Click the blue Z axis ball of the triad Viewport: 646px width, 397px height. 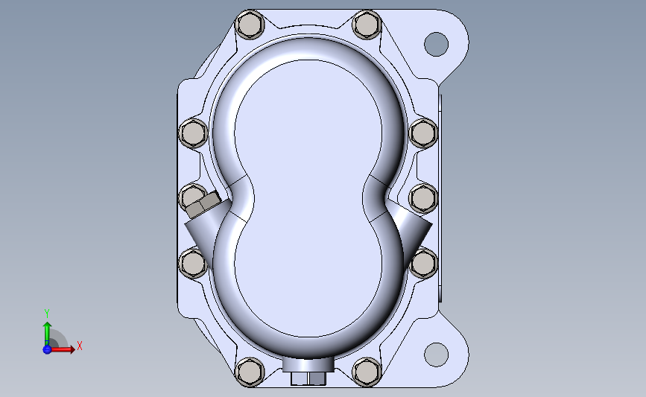(x=47, y=349)
